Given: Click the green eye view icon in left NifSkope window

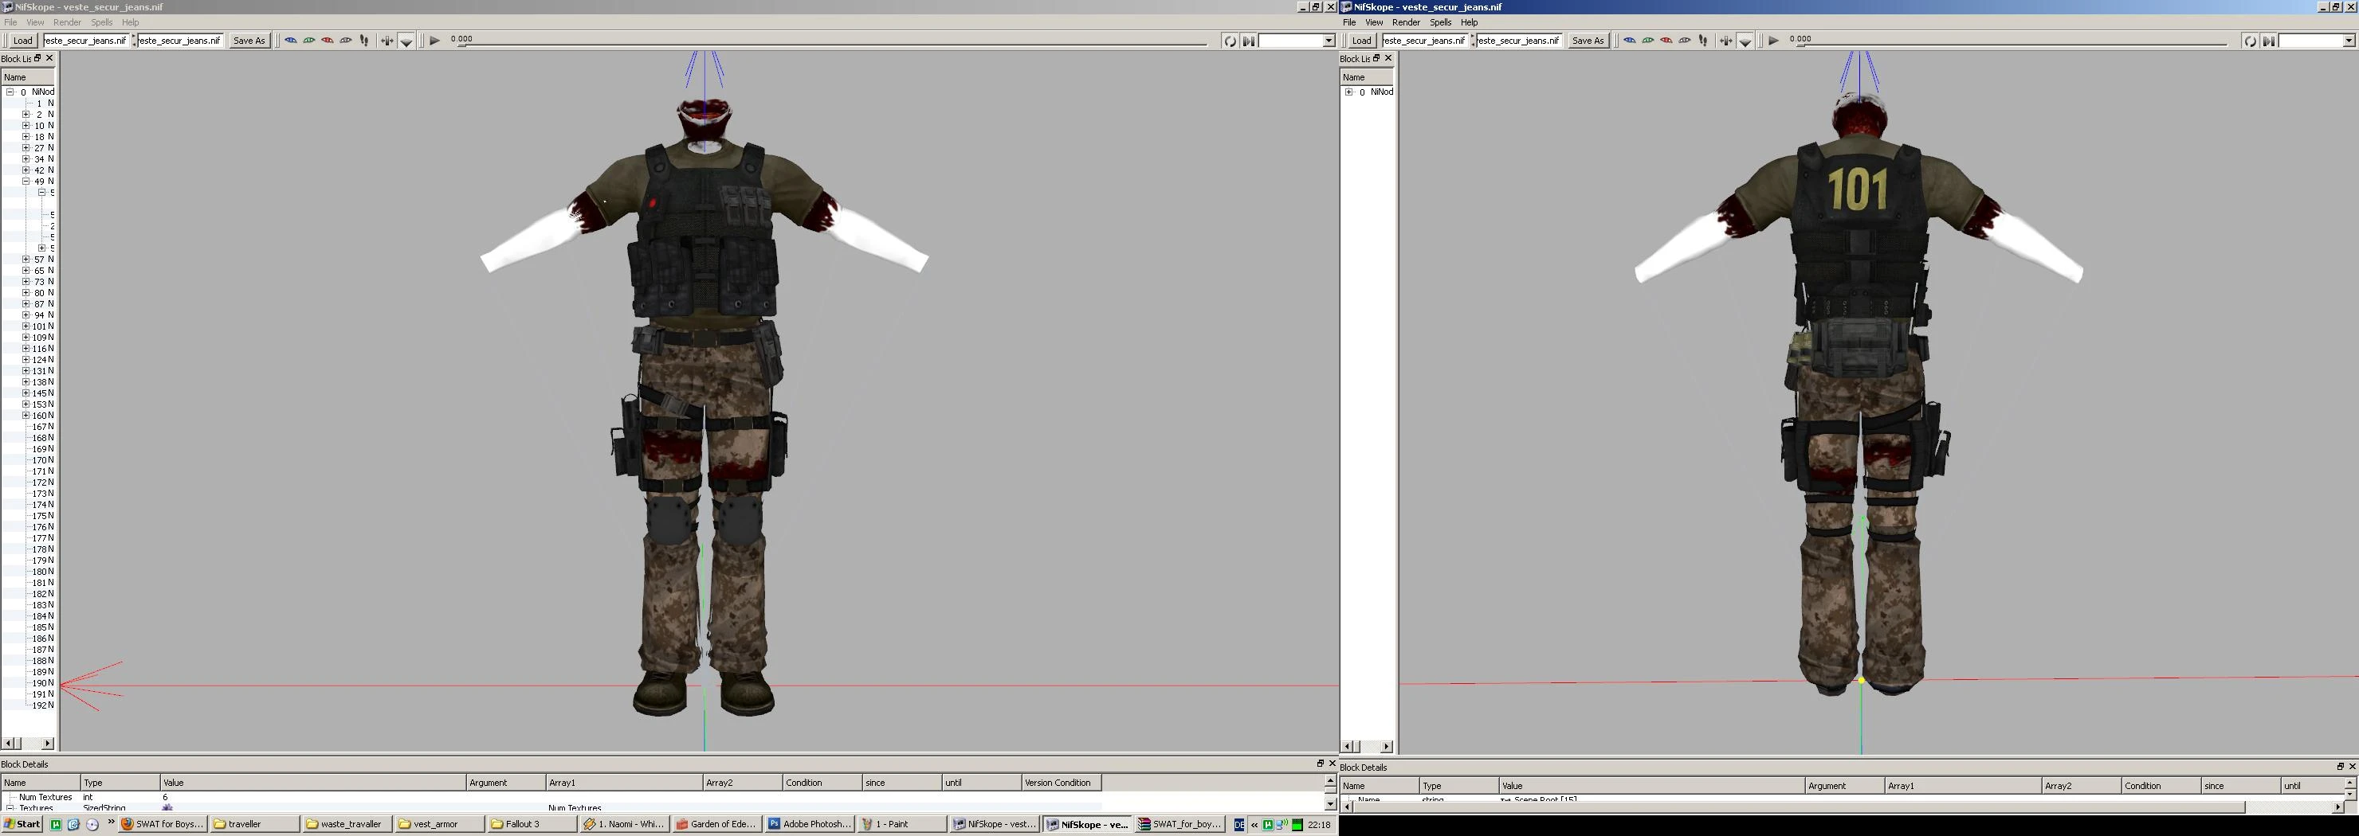Looking at the screenshot, I should pyautogui.click(x=308, y=41).
